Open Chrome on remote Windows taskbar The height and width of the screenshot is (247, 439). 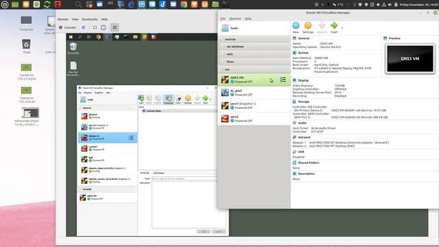(x=99, y=37)
